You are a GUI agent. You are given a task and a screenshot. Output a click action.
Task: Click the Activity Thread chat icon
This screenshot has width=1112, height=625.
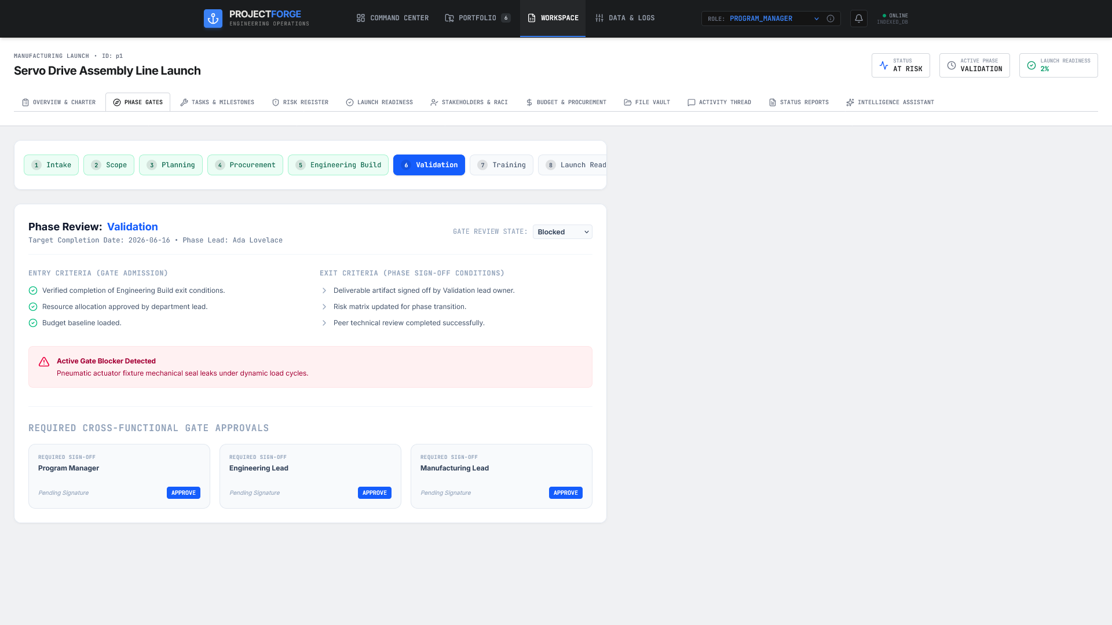[692, 102]
